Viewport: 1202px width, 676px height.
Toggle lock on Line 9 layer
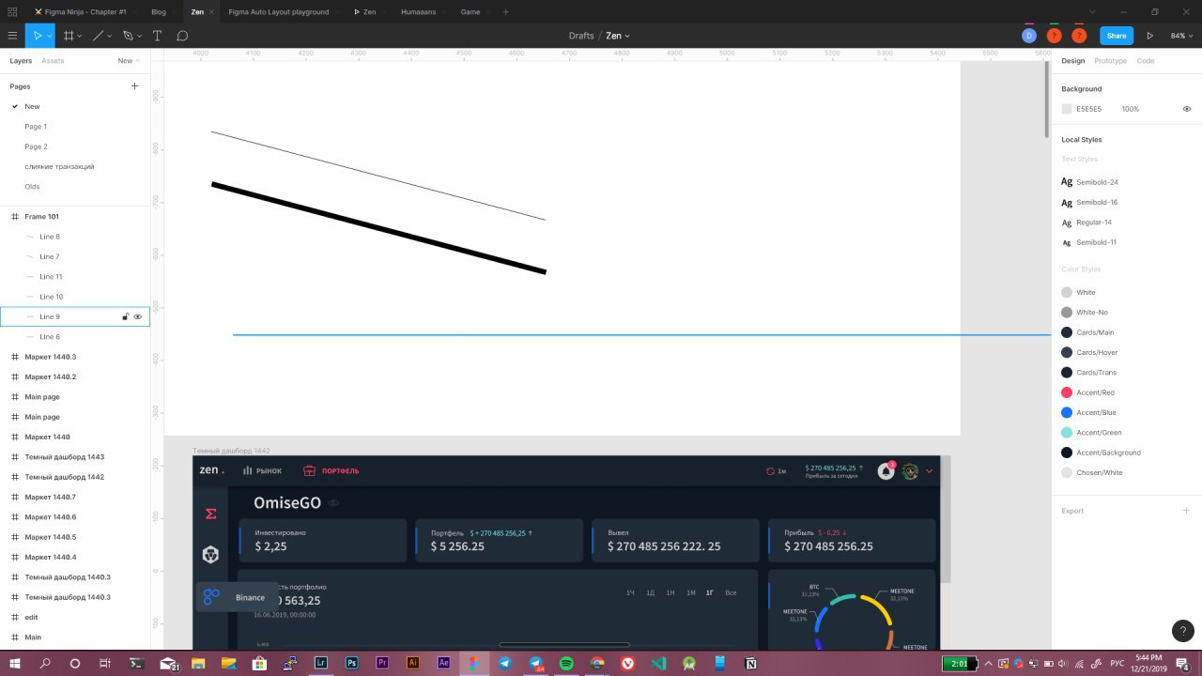click(x=125, y=316)
